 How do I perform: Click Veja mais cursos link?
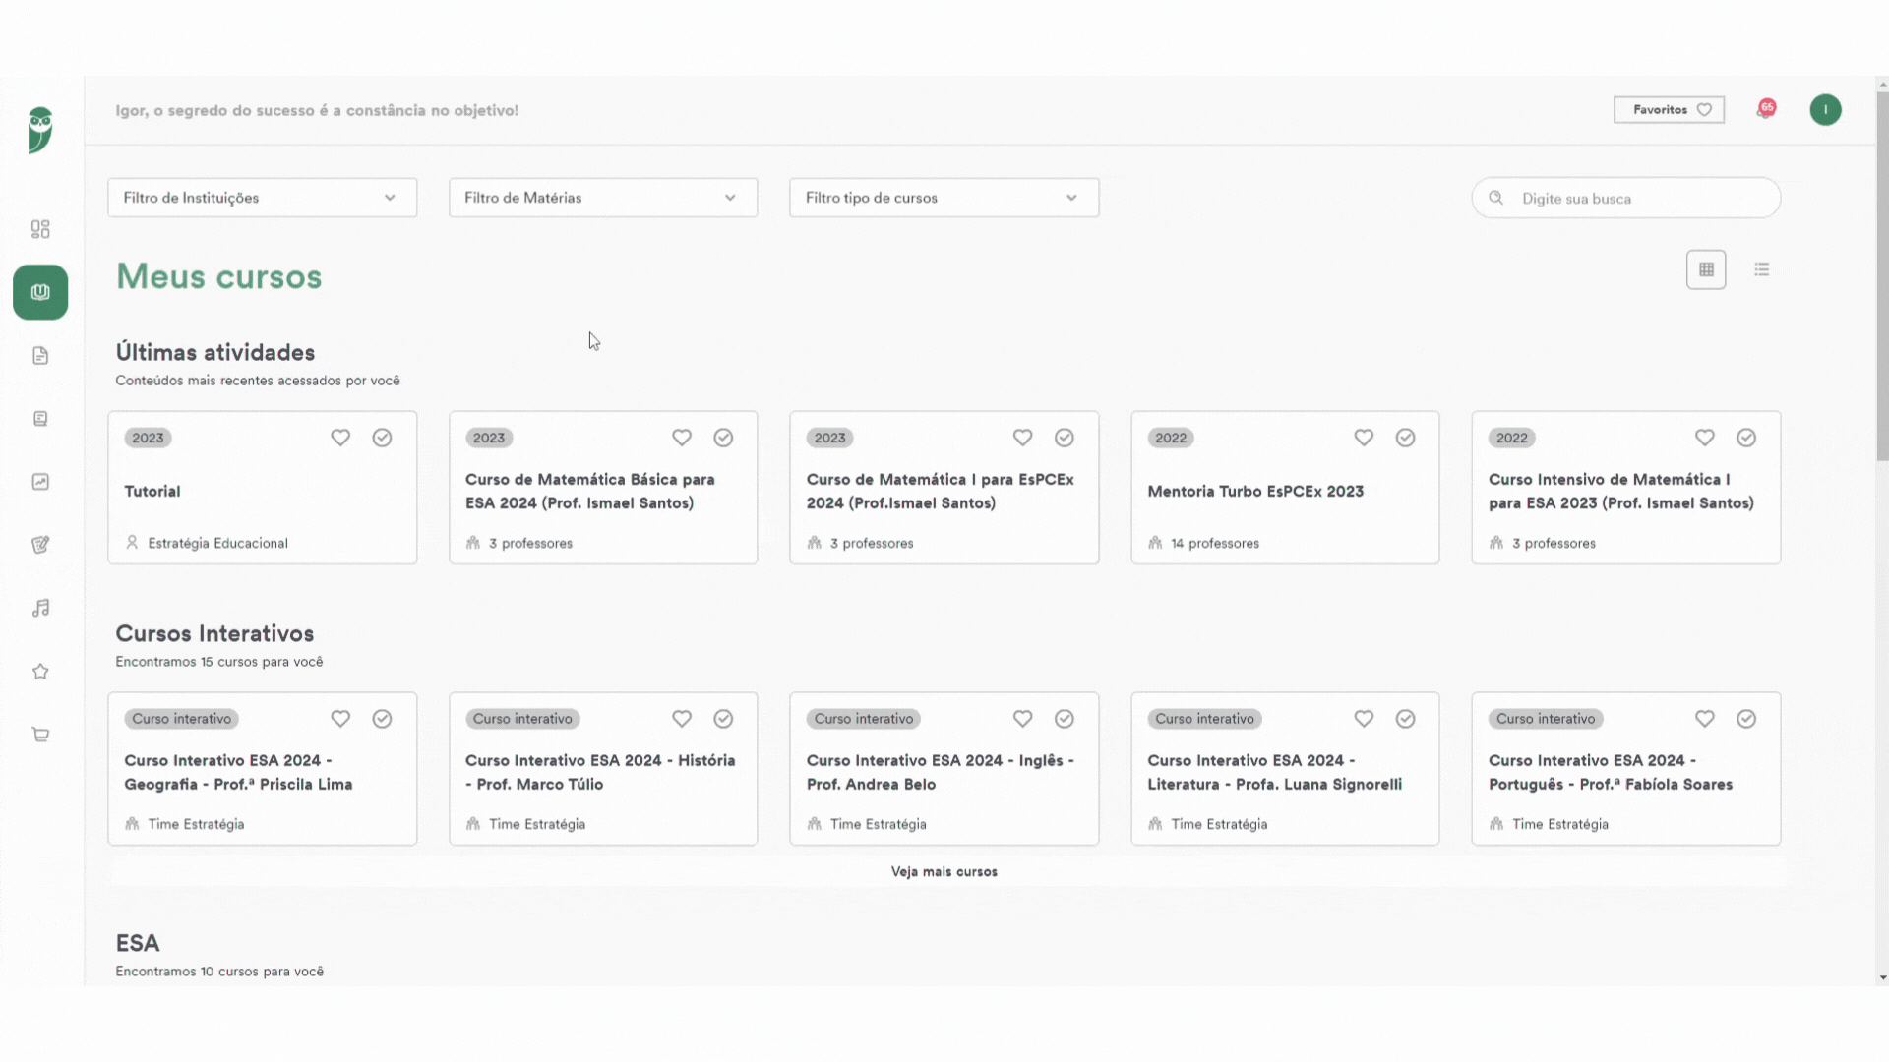[944, 872]
